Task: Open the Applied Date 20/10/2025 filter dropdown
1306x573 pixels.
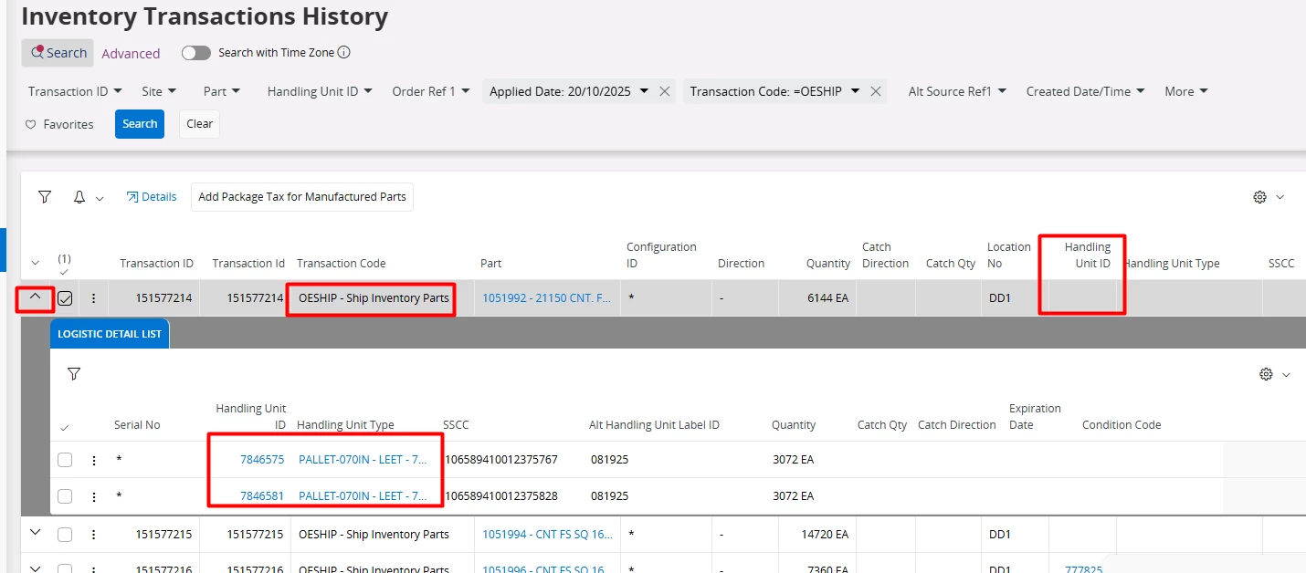Action: (x=568, y=91)
